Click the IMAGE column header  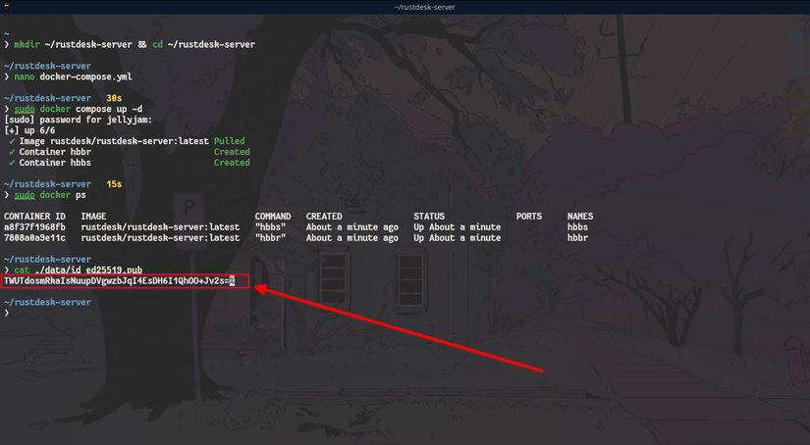coord(93,216)
